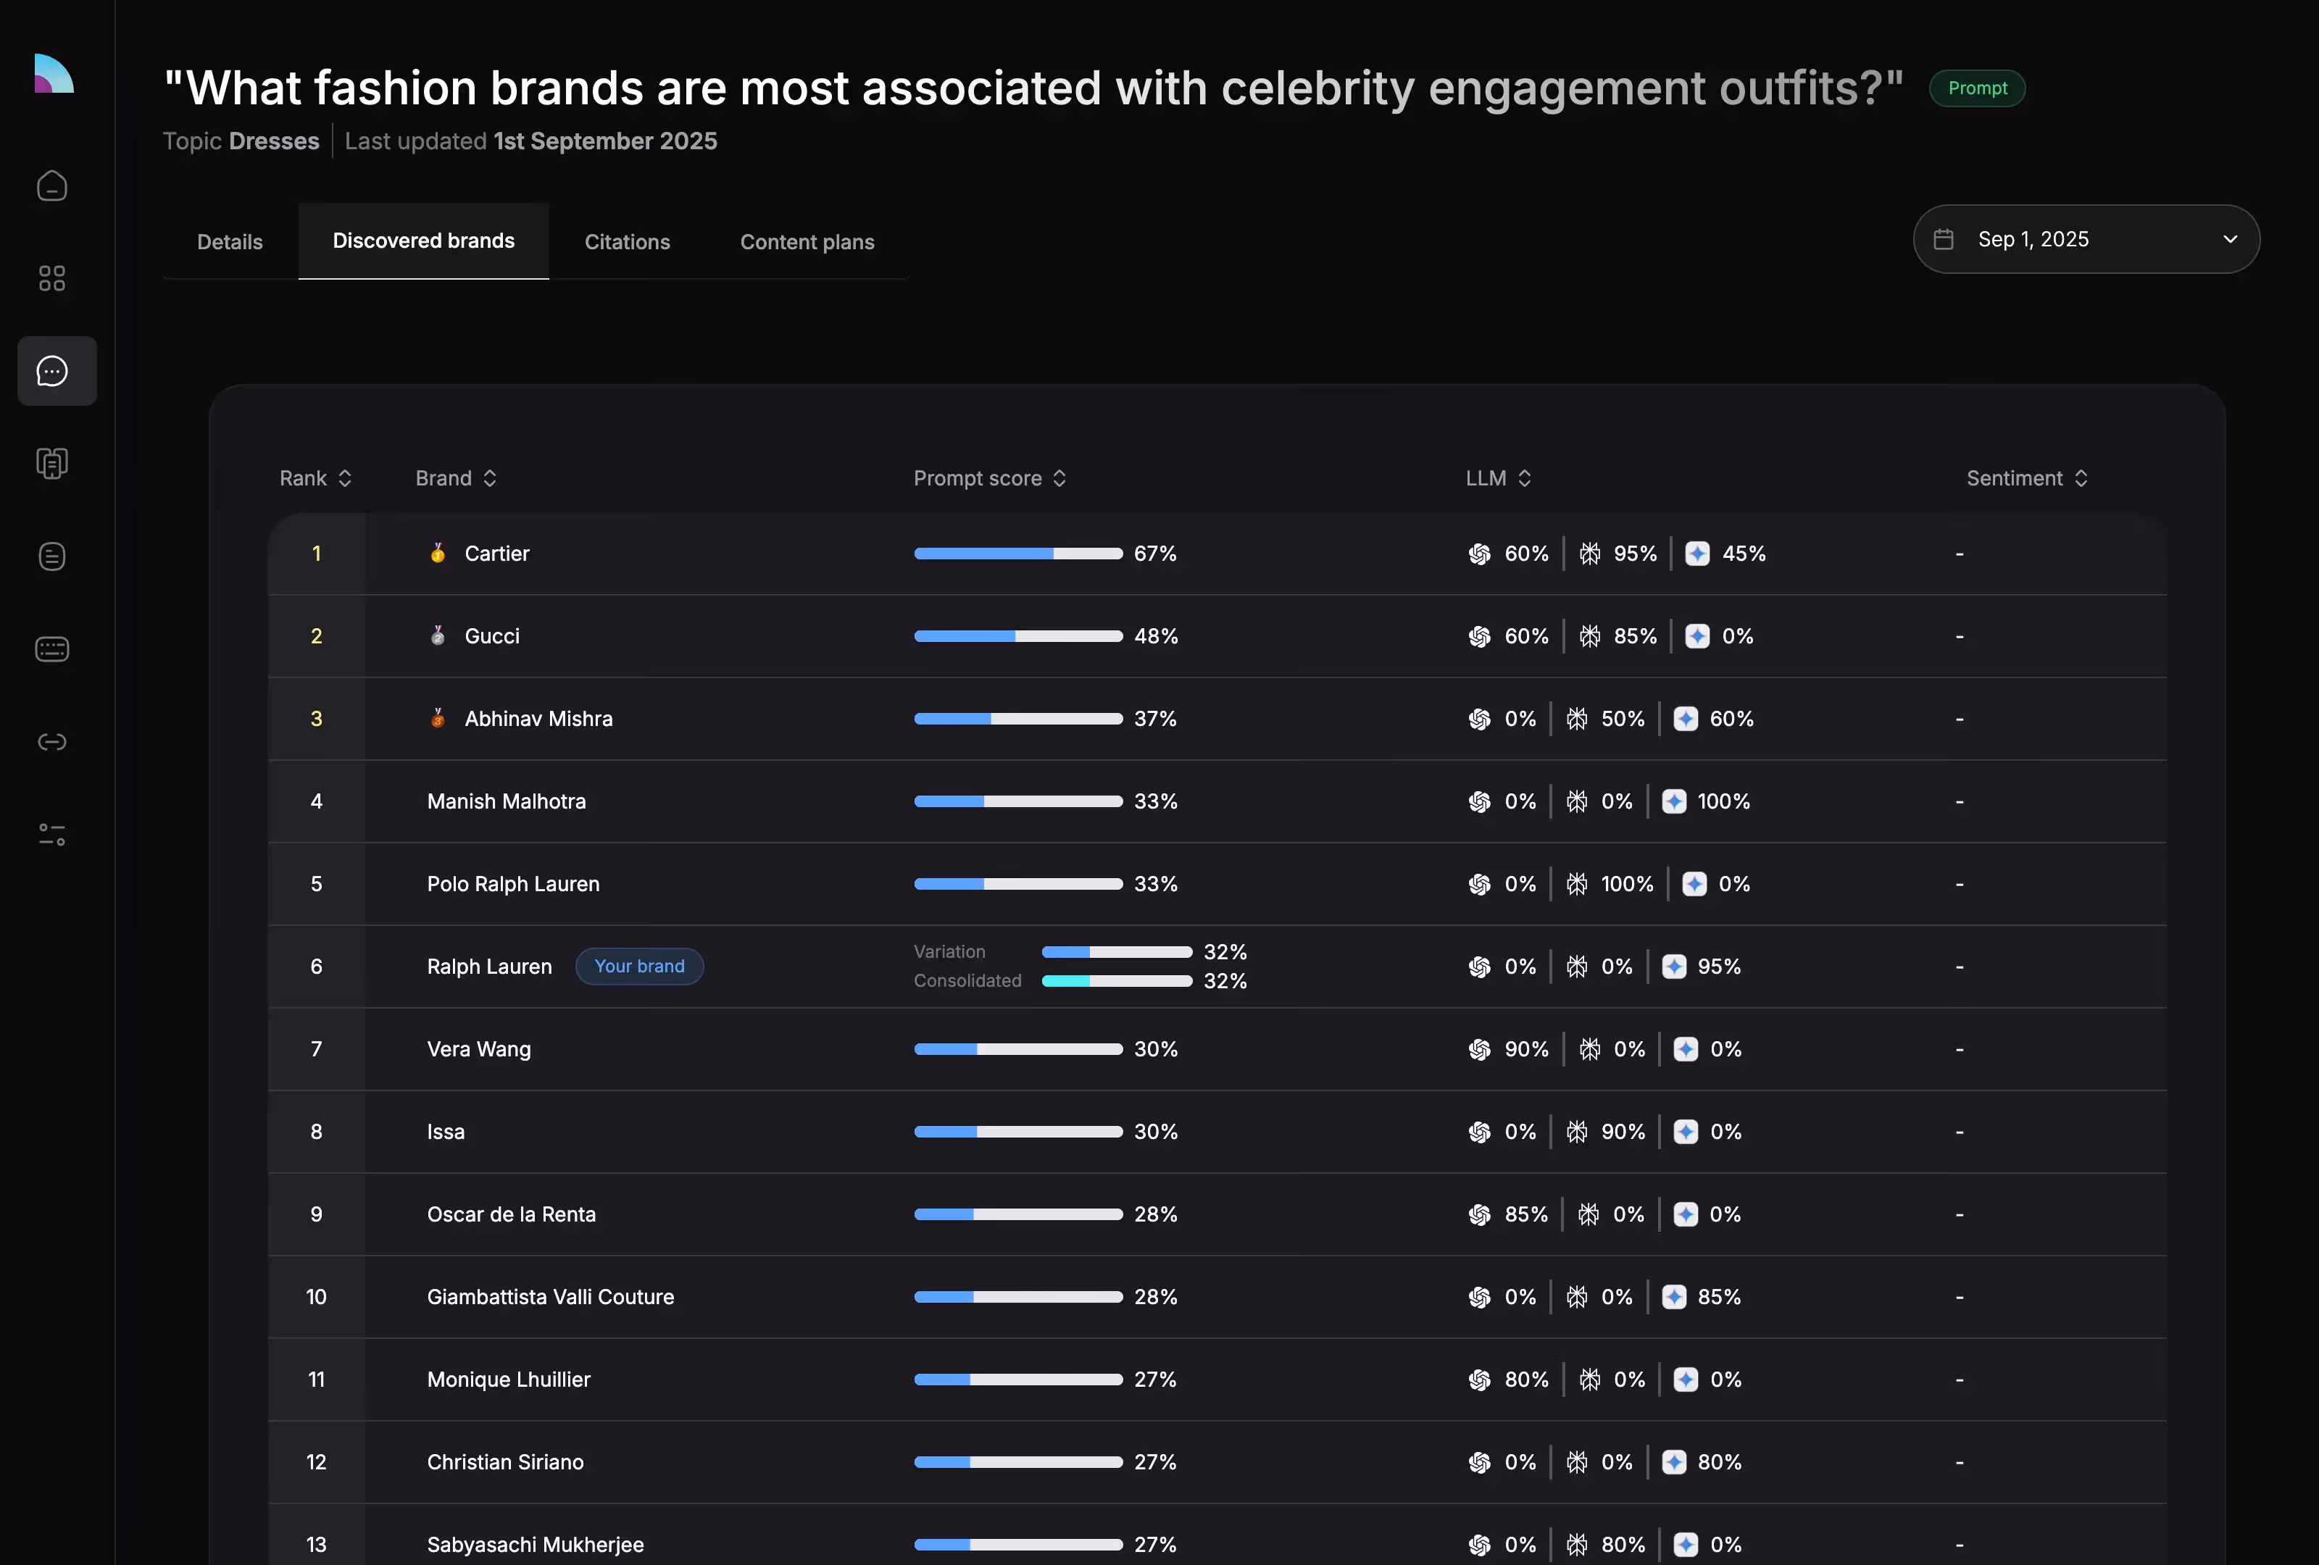2319x1565 pixels.
Task: Click the Vera Wang brand row
Action: tap(479, 1049)
